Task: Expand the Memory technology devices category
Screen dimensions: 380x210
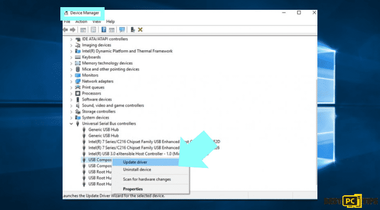Action: 71,63
